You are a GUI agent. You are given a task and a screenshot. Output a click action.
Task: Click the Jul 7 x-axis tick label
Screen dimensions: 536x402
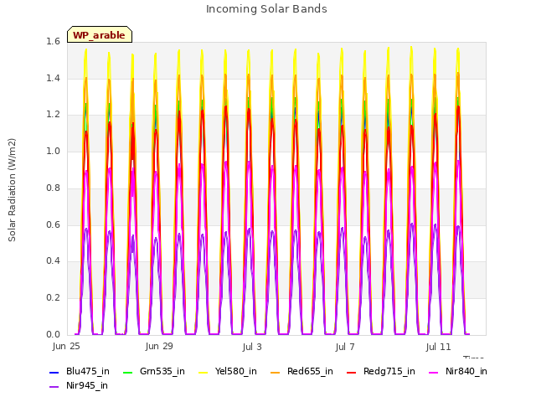(x=345, y=347)
